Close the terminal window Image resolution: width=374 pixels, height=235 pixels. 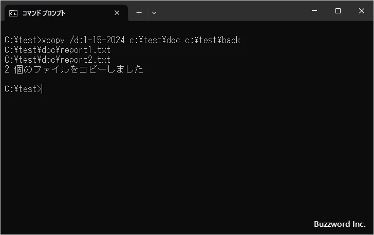coord(362,11)
